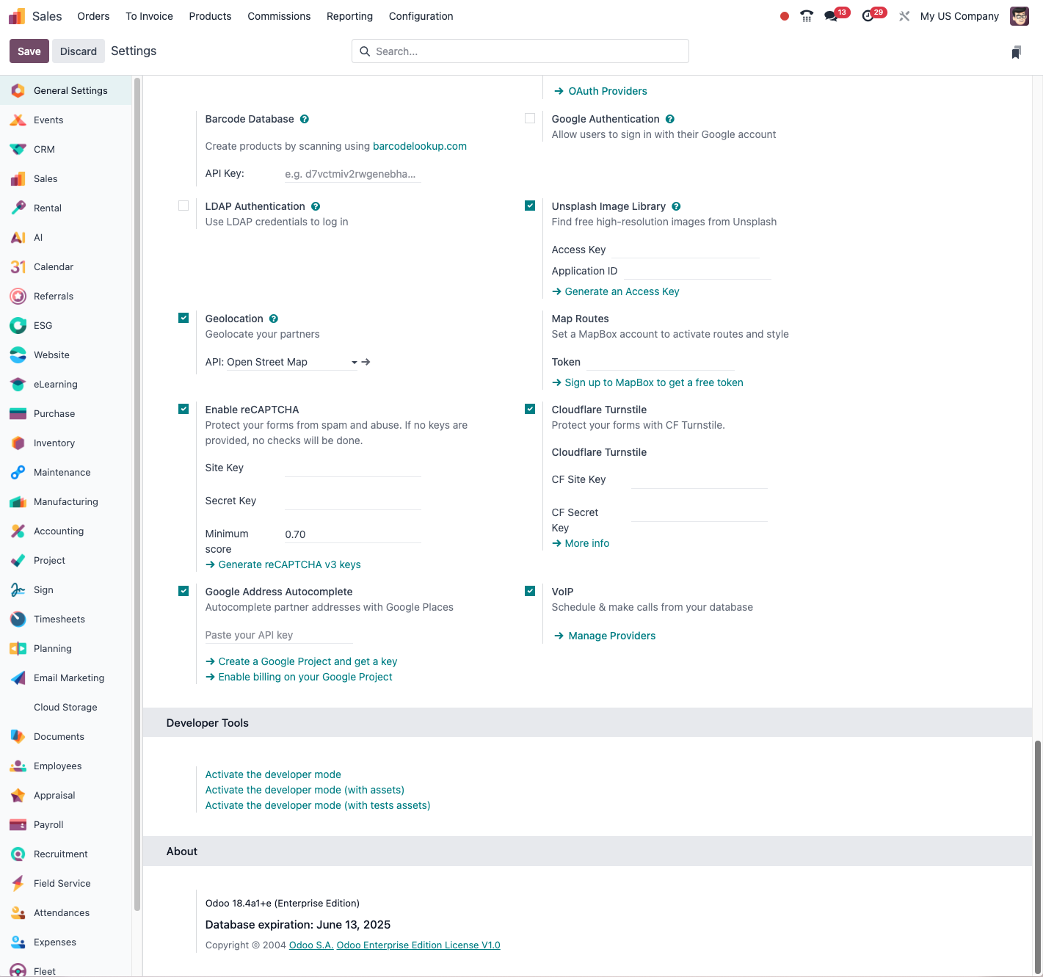Uncheck the Enable reCAPTCHA checkbox

(183, 409)
